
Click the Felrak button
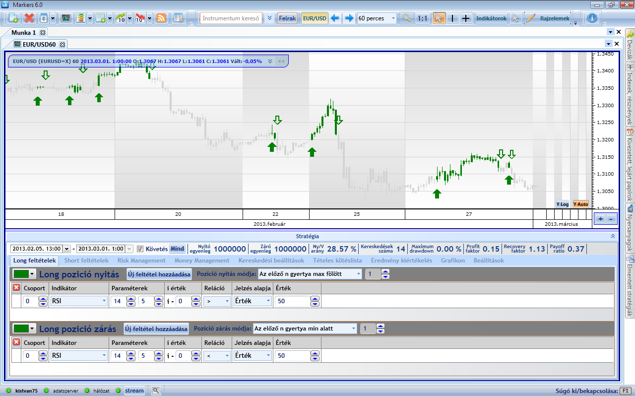[287, 18]
